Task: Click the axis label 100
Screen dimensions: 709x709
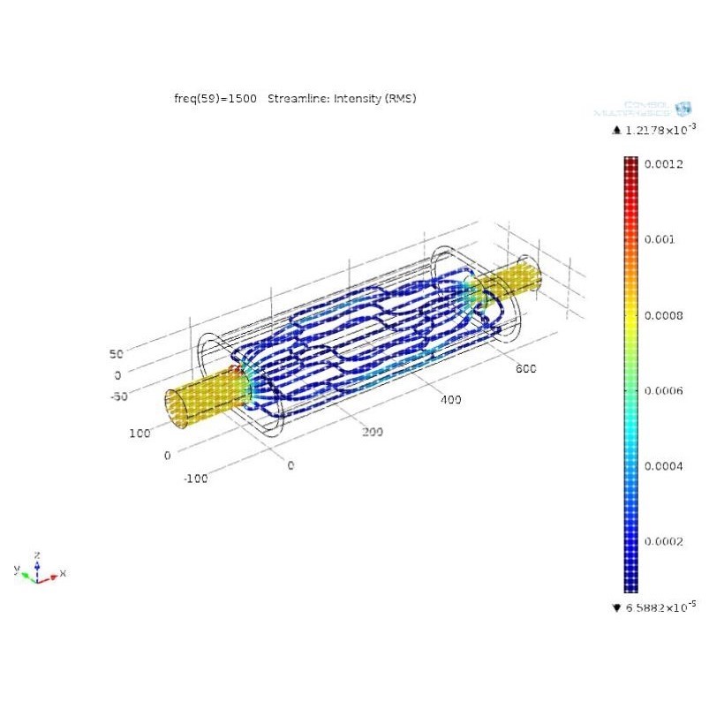Action: click(x=140, y=434)
